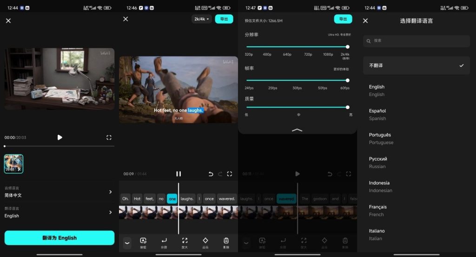Collapse the bottom toolbar with down chevron
The height and width of the screenshot is (257, 476).
coord(127,243)
